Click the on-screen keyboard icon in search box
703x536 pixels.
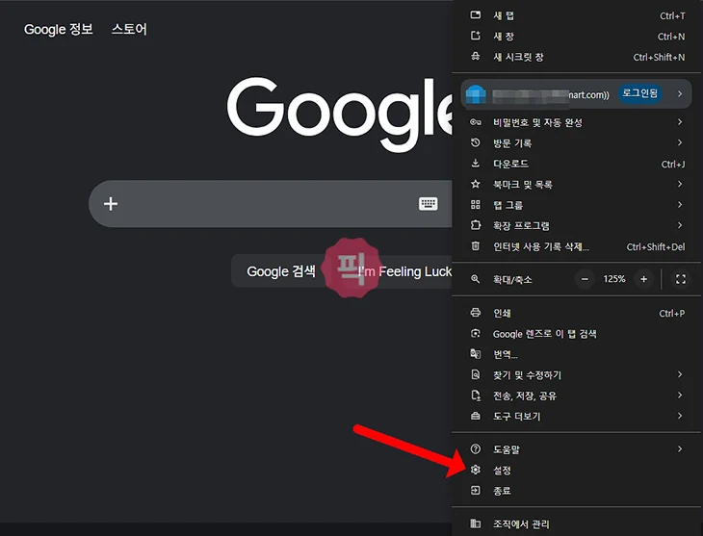click(x=429, y=203)
